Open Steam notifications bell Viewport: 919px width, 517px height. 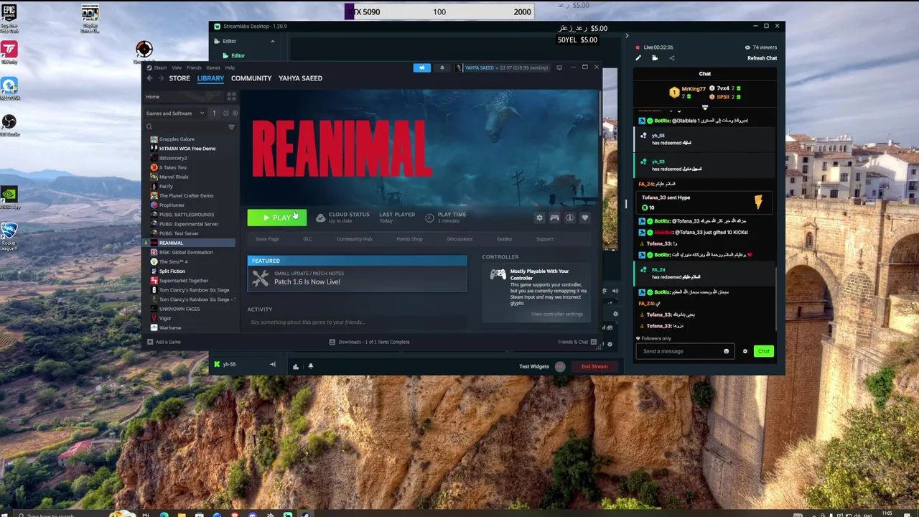pos(442,67)
